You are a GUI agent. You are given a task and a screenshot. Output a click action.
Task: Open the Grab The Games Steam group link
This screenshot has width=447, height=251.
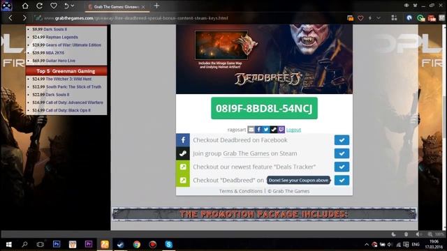coord(246,153)
